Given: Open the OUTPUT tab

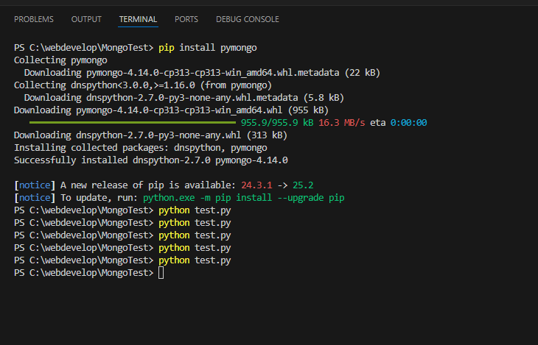Looking at the screenshot, I should 86,19.
